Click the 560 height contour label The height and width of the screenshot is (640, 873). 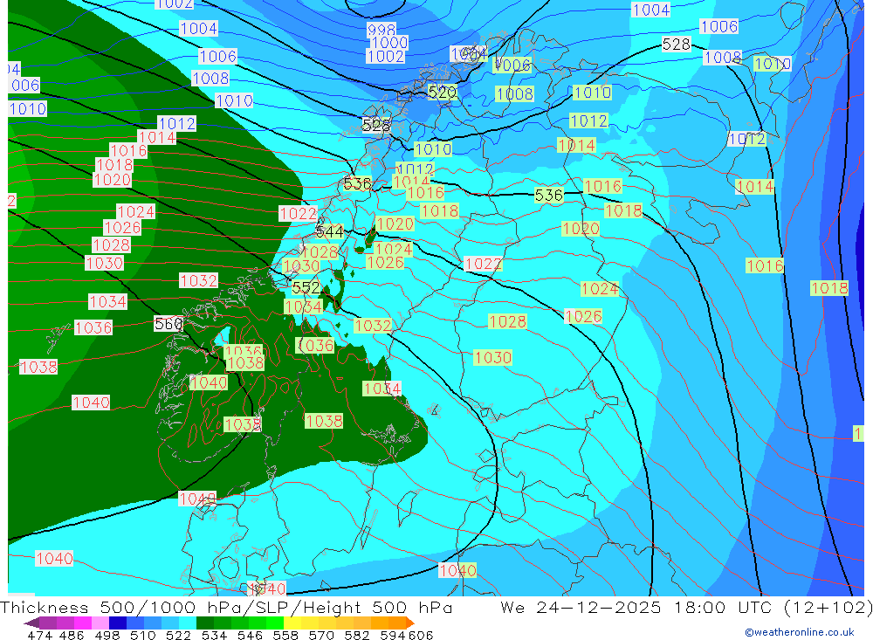pos(168,324)
